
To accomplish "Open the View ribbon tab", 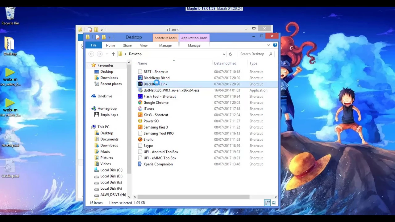I will (x=144, y=45).
